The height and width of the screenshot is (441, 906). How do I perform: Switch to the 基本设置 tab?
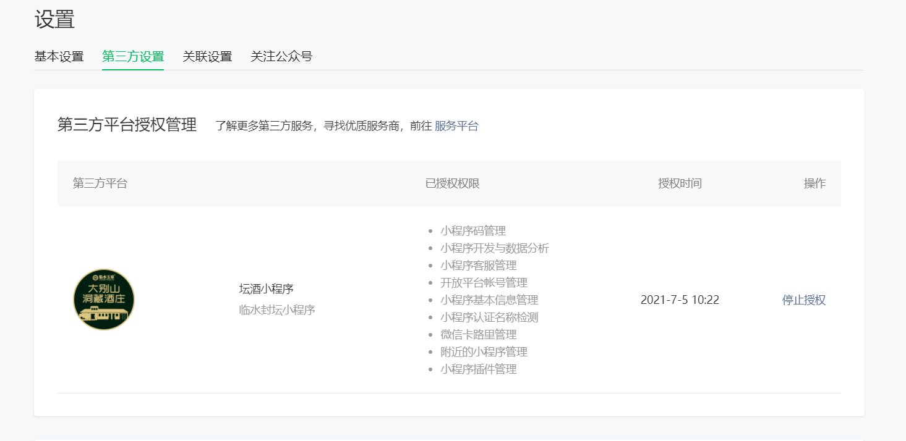pyautogui.click(x=59, y=57)
